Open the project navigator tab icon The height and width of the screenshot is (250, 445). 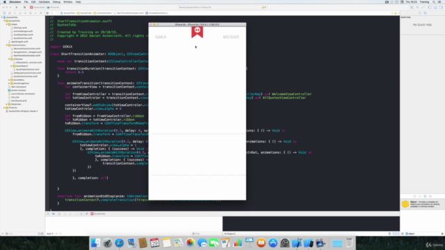click(4, 13)
